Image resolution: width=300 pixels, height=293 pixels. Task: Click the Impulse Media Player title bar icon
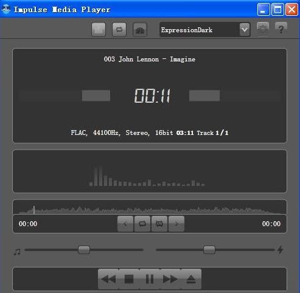point(6,9)
